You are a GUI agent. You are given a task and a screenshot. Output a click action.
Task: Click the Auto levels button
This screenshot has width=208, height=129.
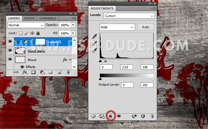click(146, 27)
